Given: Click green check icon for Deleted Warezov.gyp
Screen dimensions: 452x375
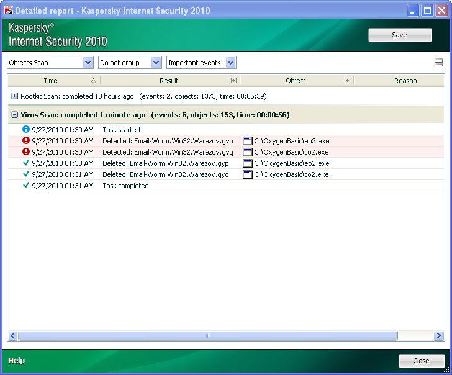Looking at the screenshot, I should 26,163.
